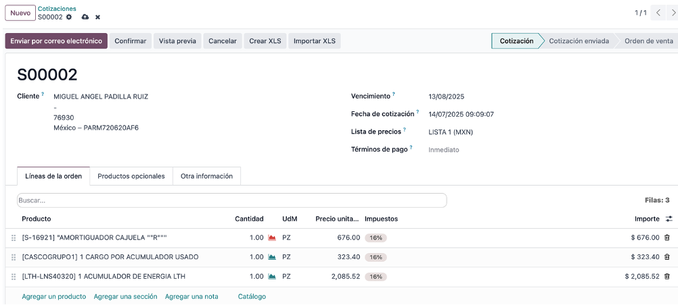Click the 16% tax tag on AMORTIGUADOR row

(x=376, y=238)
